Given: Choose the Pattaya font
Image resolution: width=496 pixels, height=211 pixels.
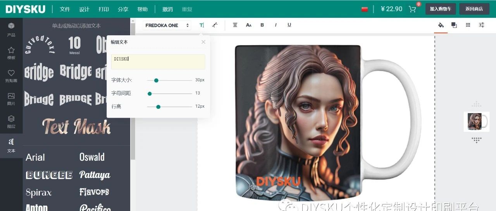Looking at the screenshot, I should tap(95, 175).
